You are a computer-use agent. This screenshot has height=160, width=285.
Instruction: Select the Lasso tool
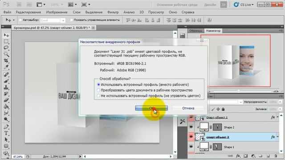6,48
